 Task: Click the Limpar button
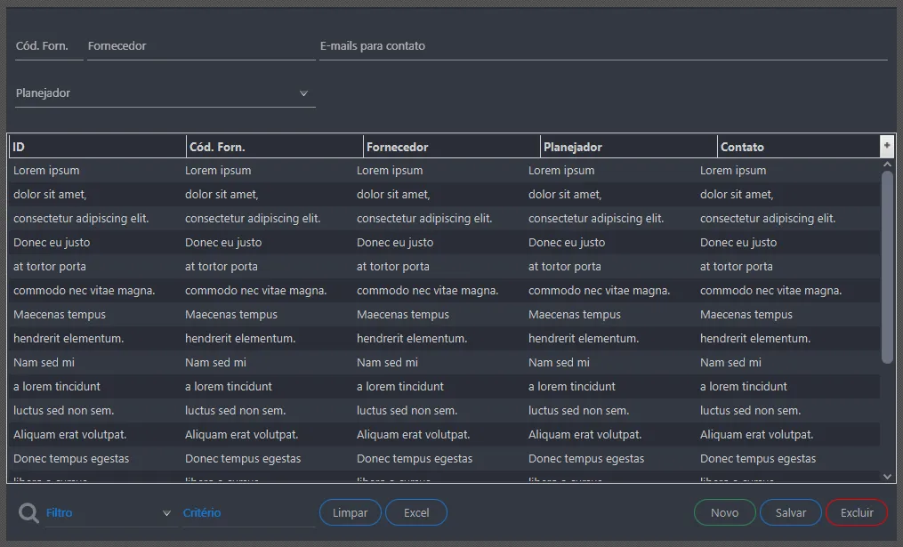coord(351,512)
